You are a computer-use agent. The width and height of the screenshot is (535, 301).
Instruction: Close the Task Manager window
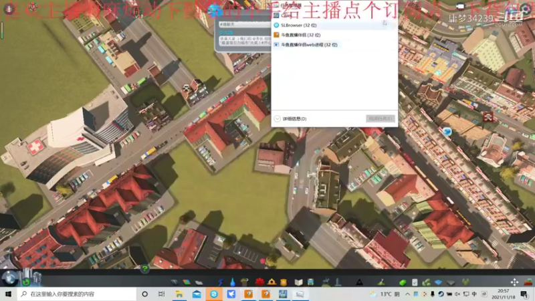coord(390,5)
